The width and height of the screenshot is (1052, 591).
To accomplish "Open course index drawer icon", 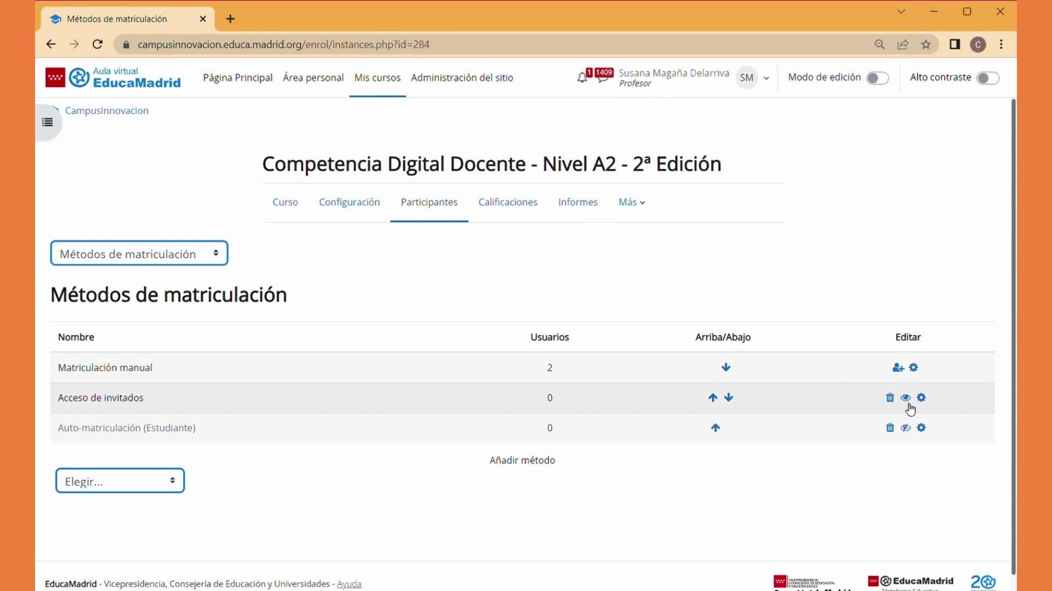I will point(48,122).
